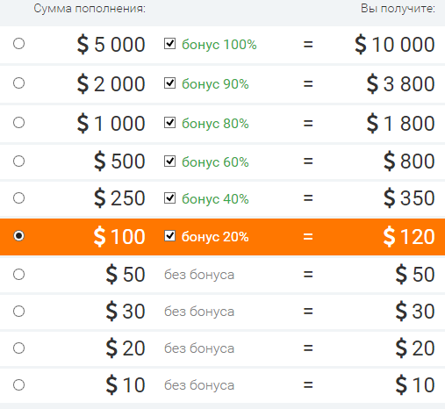Click the '$ 10 000' result amount
445x409 pixels.
[395, 45]
